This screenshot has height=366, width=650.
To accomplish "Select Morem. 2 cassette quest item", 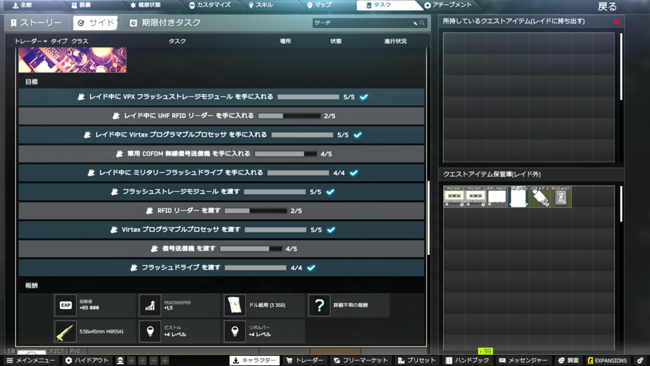I will tap(475, 197).
